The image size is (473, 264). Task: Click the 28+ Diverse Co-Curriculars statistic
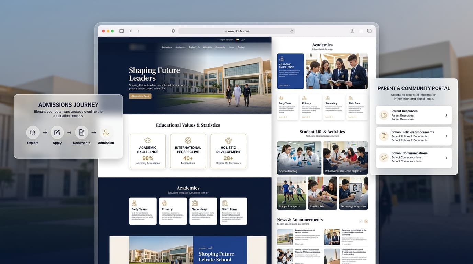229,160
